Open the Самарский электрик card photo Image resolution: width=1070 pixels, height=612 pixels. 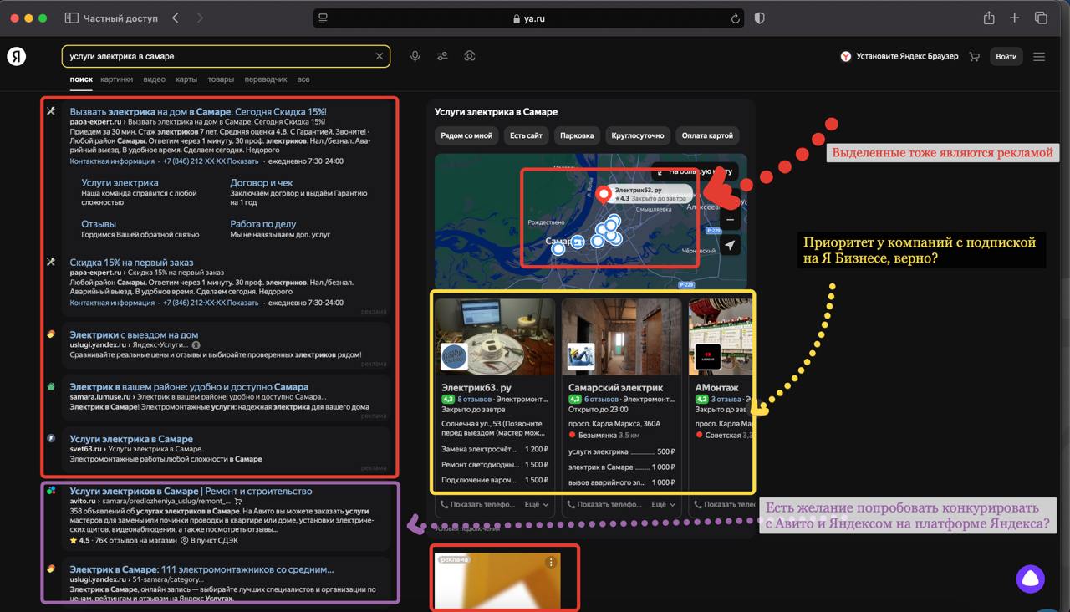click(x=622, y=337)
